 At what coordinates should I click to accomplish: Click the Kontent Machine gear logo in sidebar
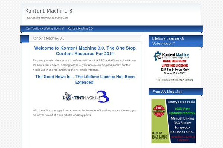point(158,56)
